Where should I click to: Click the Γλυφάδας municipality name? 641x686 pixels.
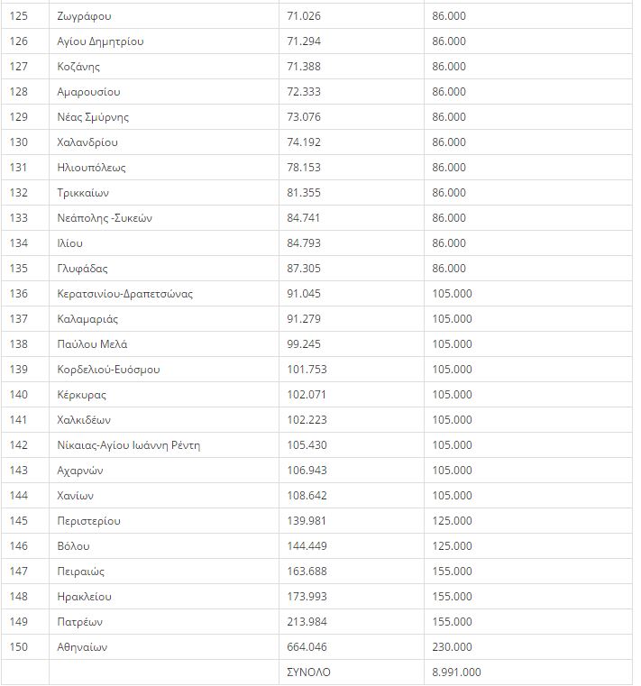click(82, 269)
